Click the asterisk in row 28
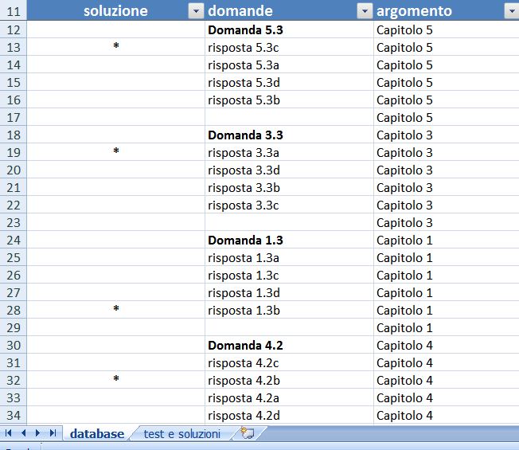 116,308
